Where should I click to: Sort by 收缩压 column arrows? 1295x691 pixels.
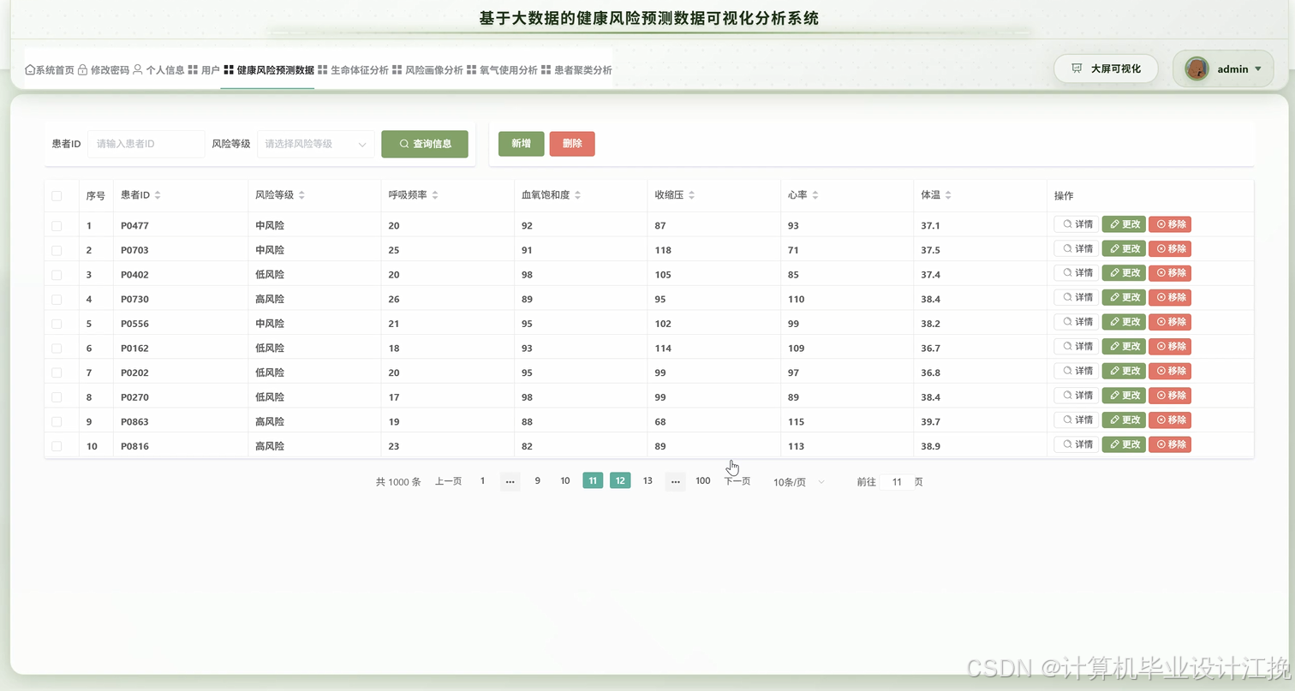(691, 195)
